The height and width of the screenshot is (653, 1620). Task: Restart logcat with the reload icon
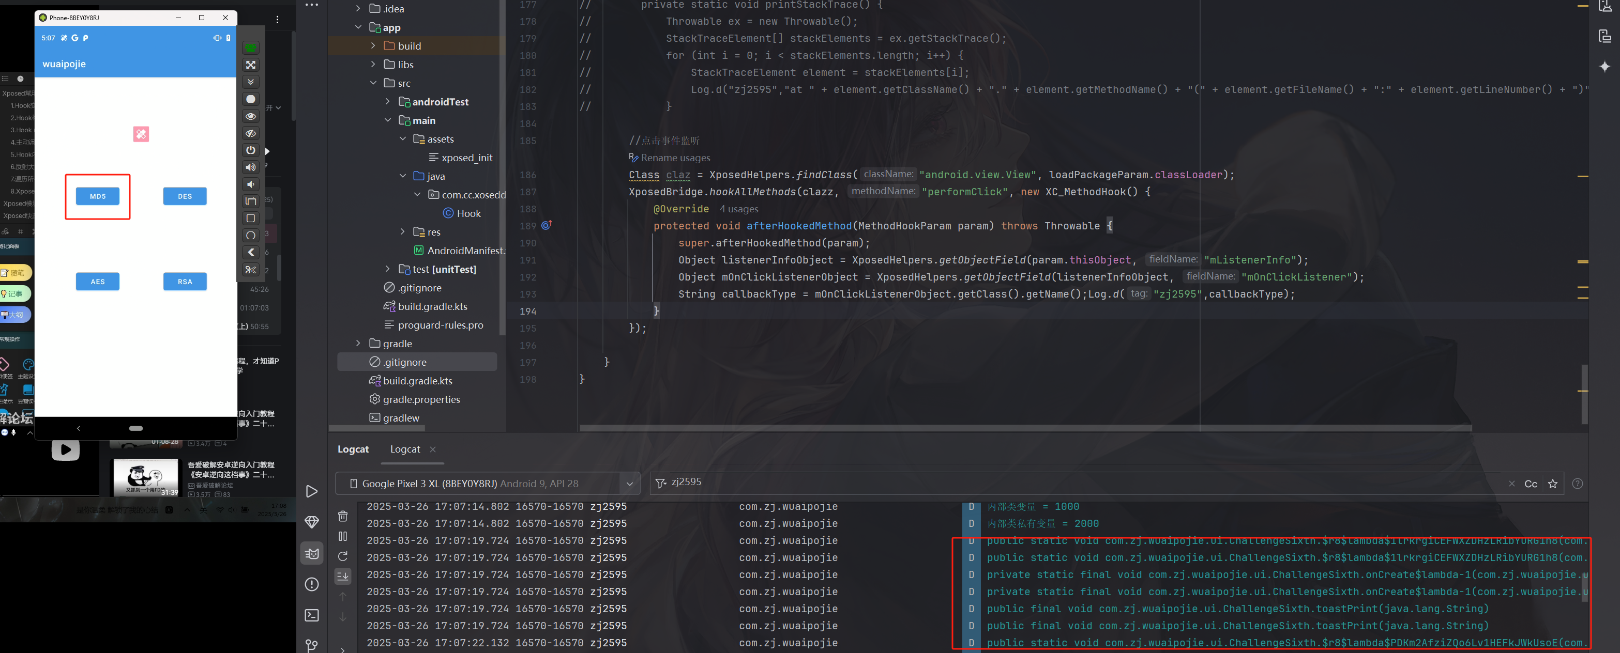(x=343, y=556)
